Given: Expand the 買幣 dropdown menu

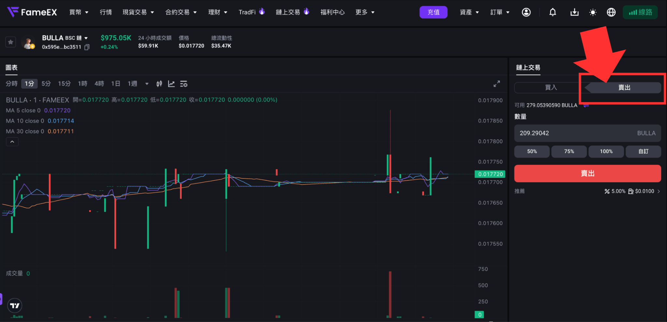Looking at the screenshot, I should tap(79, 12).
